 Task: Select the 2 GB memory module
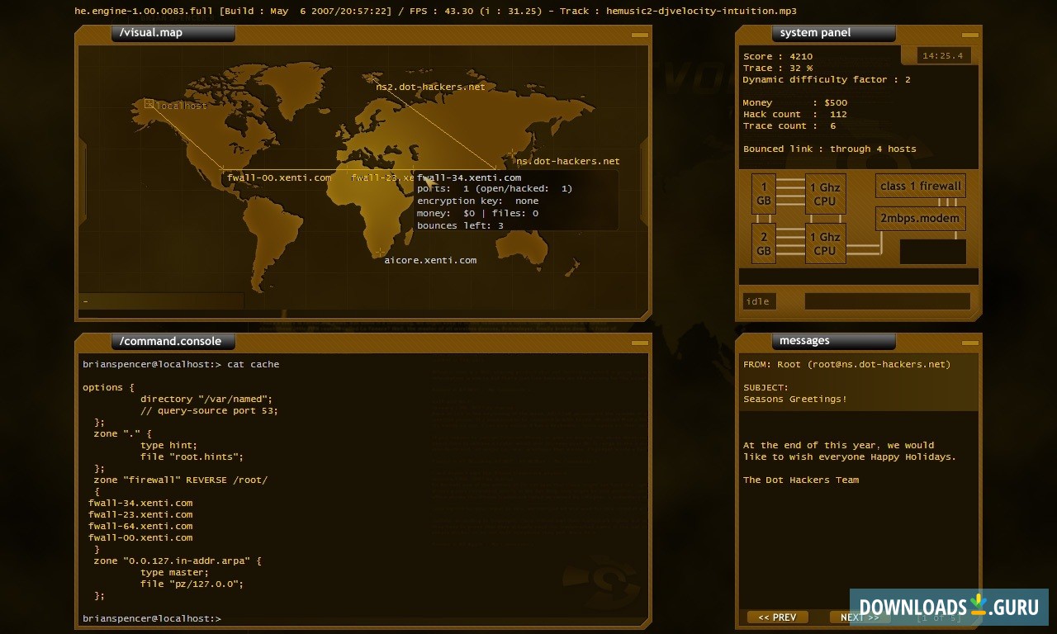764,244
